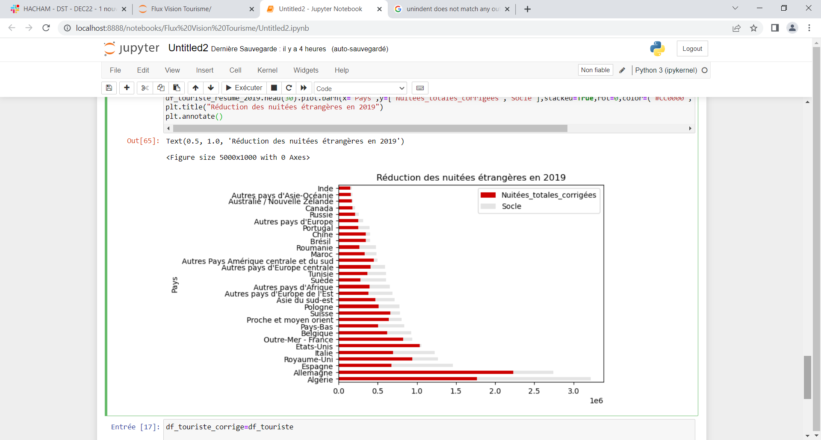
Task: Move selected cell up arrow
Action: click(x=195, y=88)
